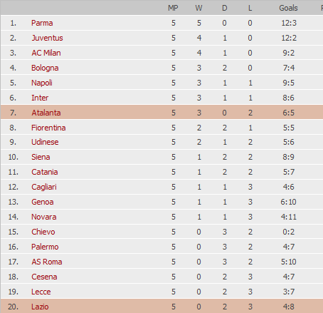
Task: Click the Inter team link
Action: 40,98
